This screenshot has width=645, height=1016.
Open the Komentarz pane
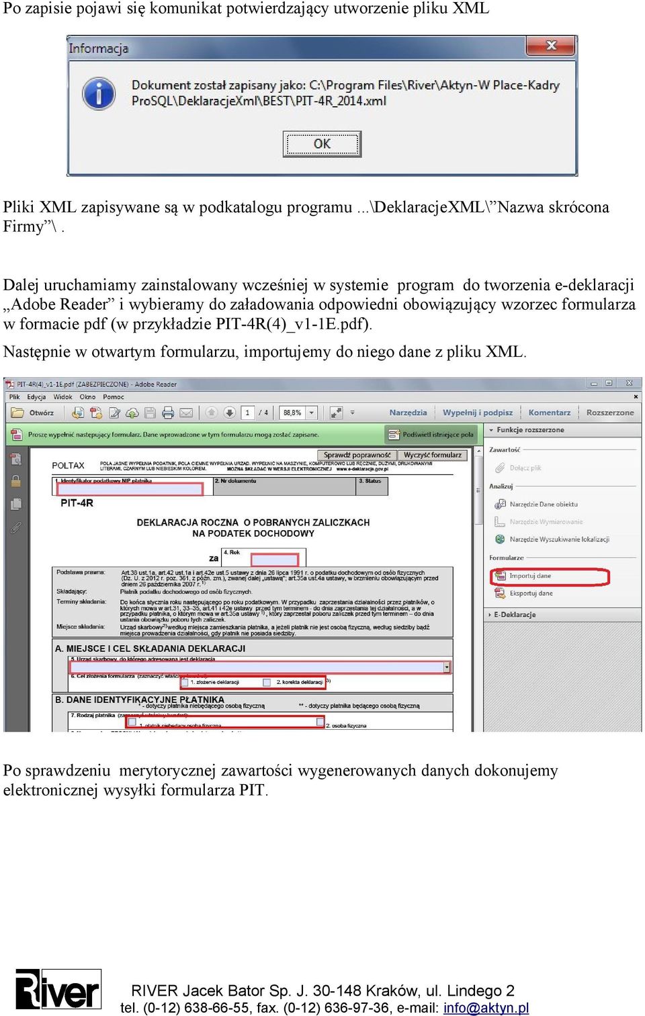point(549,413)
